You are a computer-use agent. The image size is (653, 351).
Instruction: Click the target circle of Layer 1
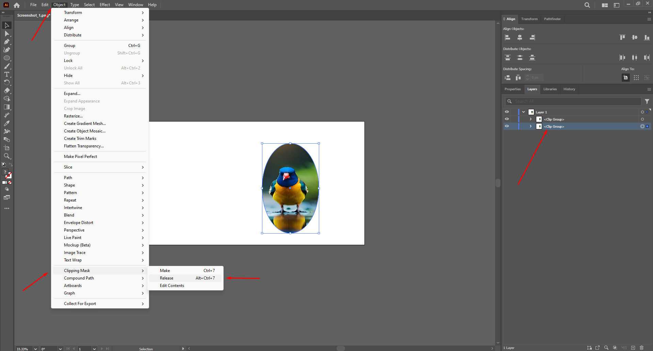[642, 112]
